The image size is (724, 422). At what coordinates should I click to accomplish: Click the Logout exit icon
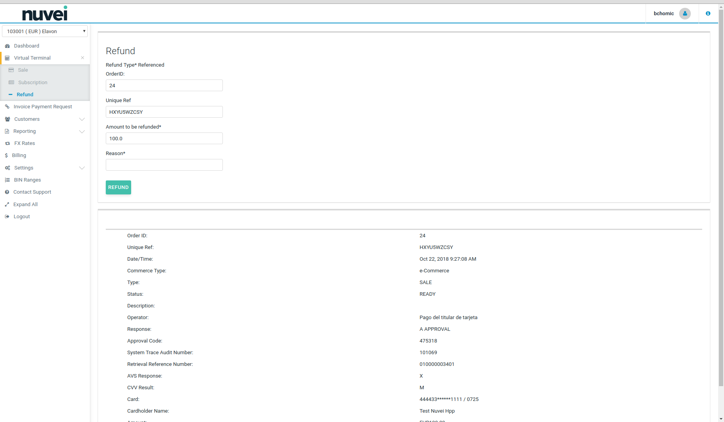(7, 217)
